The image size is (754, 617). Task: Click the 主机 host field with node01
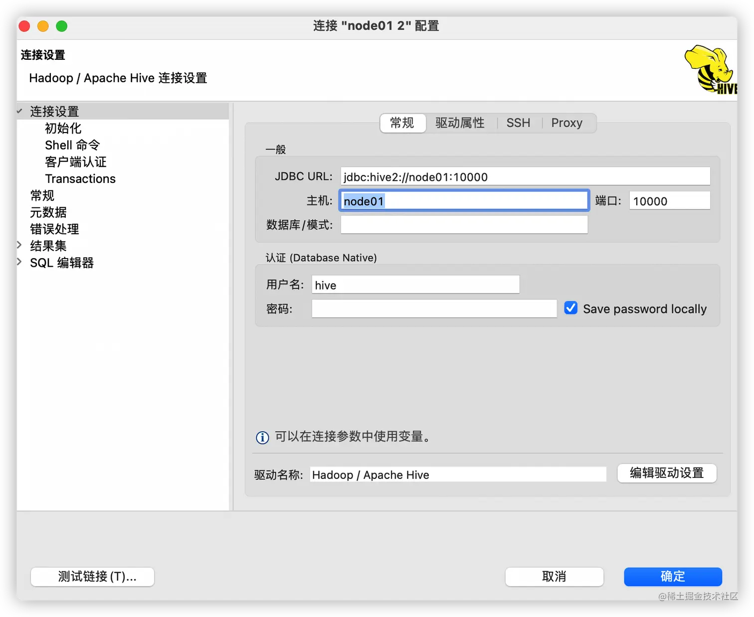(464, 200)
